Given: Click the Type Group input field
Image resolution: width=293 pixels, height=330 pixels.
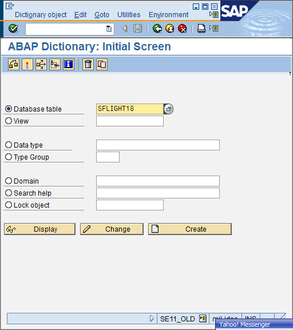Looking at the screenshot, I should point(108,157).
